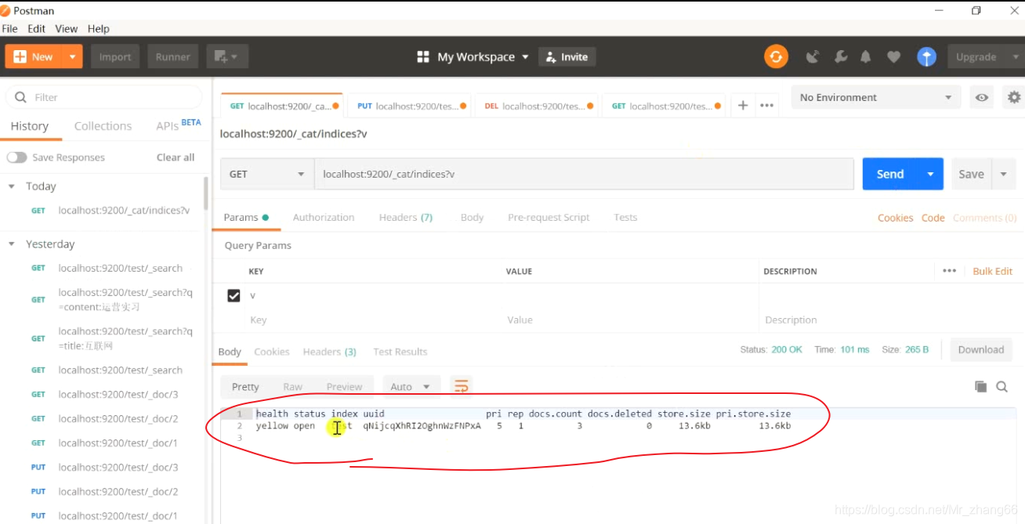Open the View menu
1025x524 pixels.
(x=67, y=28)
